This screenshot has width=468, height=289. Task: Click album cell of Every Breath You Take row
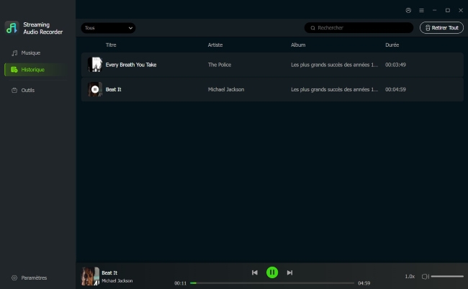[334, 65]
